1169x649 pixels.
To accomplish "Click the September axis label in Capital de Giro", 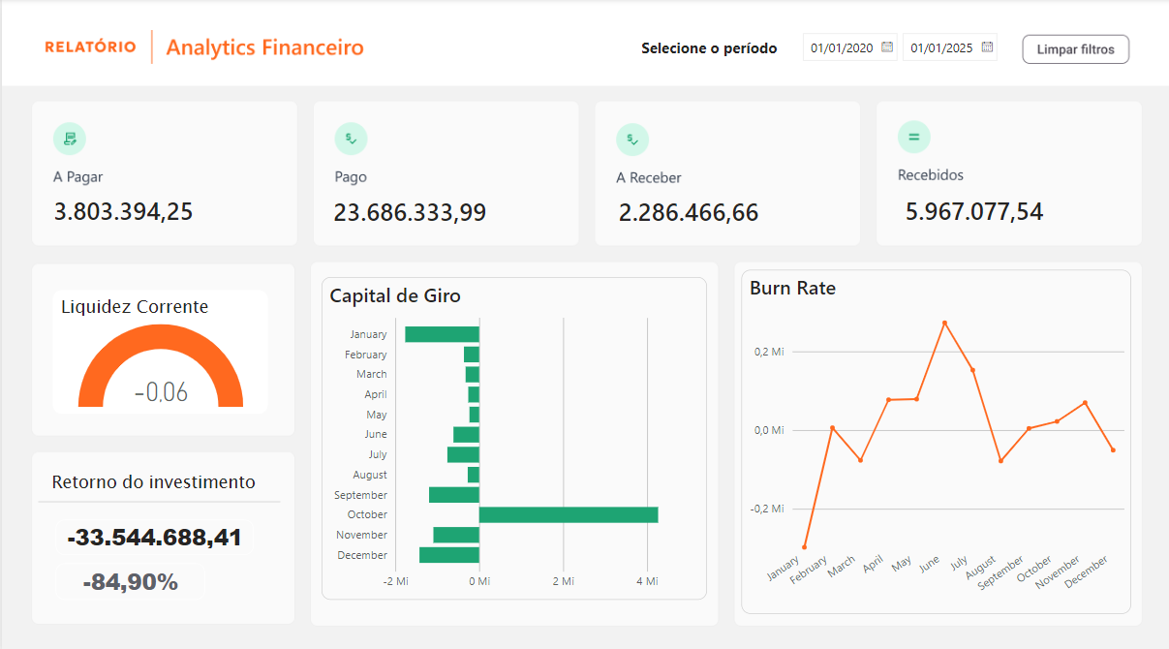I will [x=360, y=495].
